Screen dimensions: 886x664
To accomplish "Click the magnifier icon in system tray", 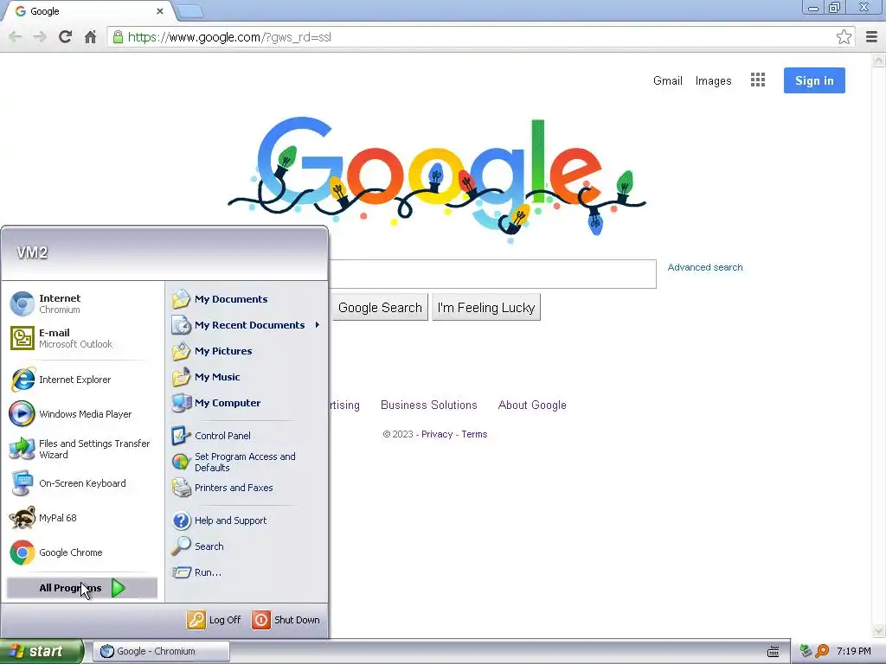I will 822,651.
